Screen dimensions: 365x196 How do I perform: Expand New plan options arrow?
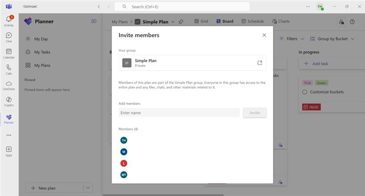pyautogui.click(x=88, y=188)
